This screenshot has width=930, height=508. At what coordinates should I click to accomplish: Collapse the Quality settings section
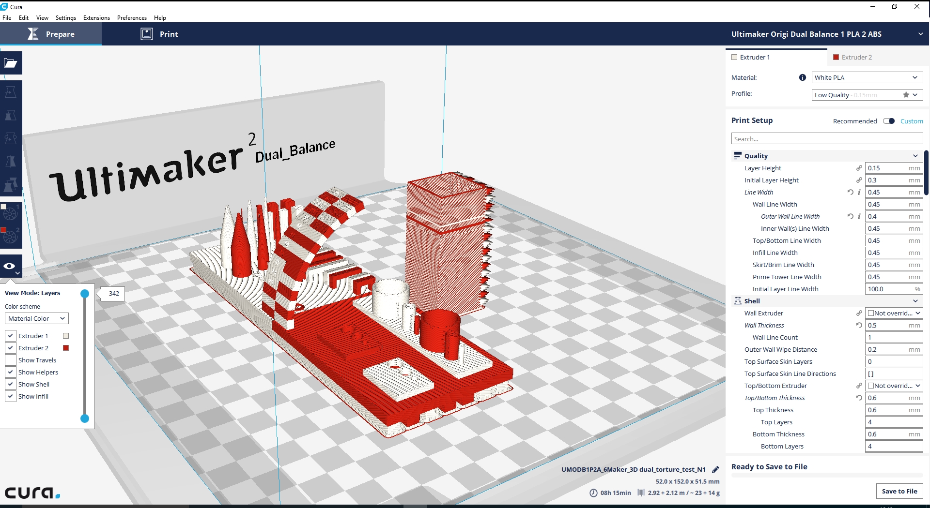tap(915, 156)
